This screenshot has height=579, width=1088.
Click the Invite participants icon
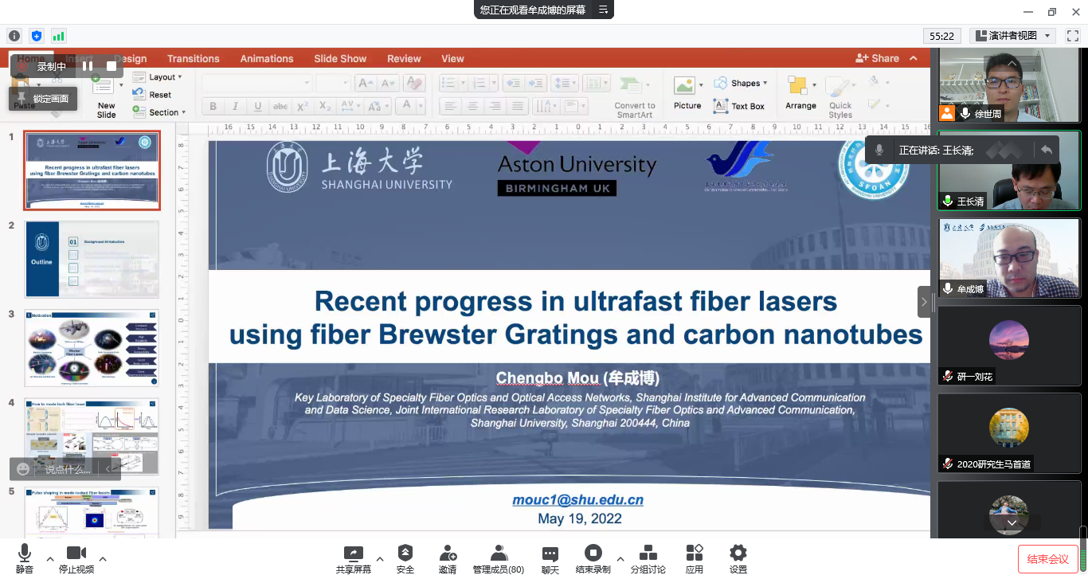(x=448, y=558)
